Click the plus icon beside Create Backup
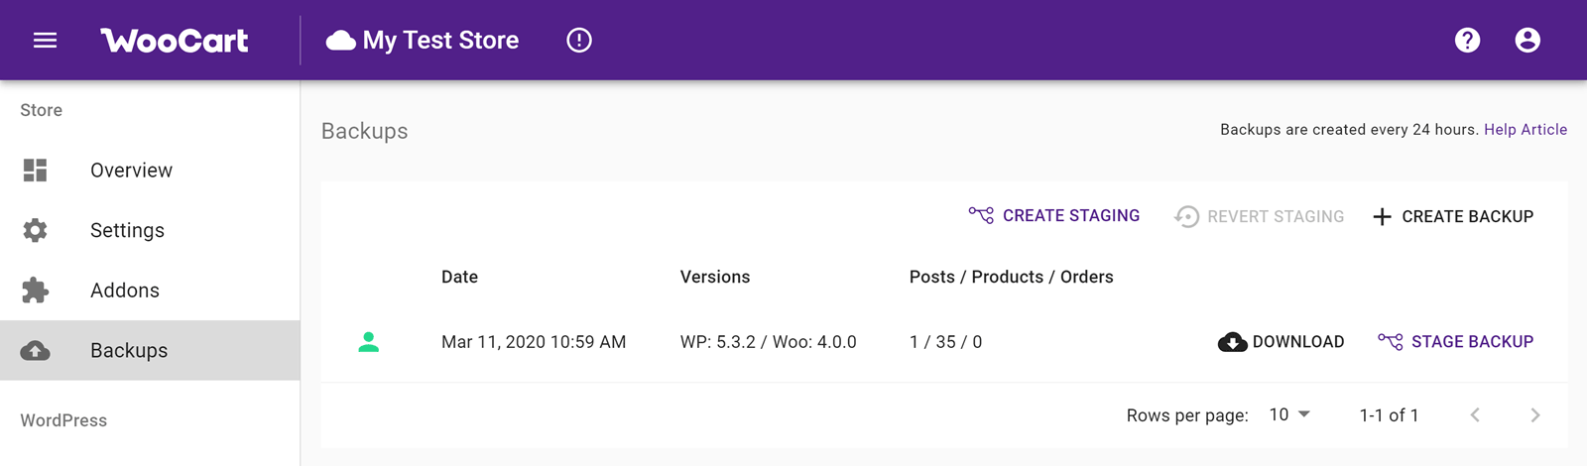The width and height of the screenshot is (1587, 466). [x=1382, y=216]
